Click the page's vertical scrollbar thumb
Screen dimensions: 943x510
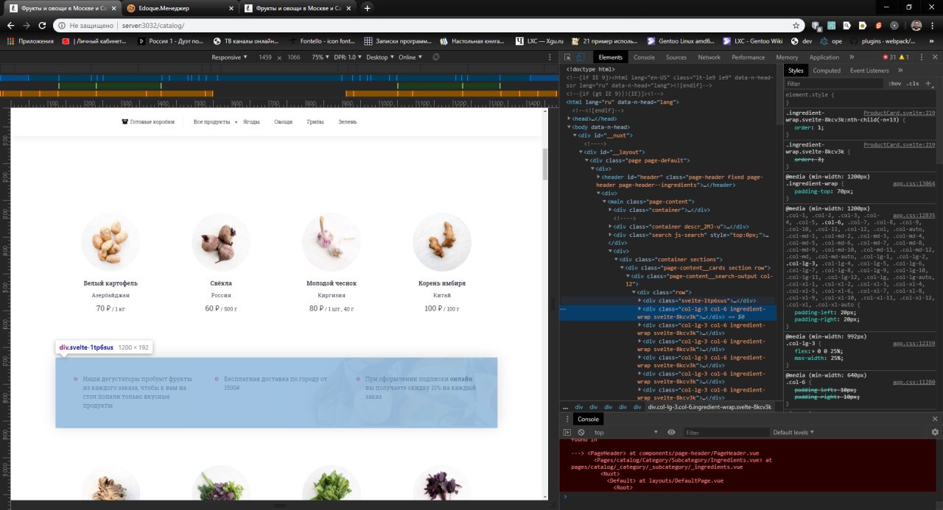click(545, 164)
